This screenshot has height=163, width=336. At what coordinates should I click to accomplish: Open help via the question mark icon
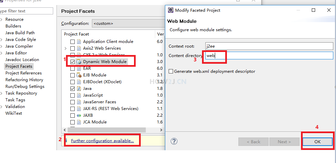coord(174,141)
